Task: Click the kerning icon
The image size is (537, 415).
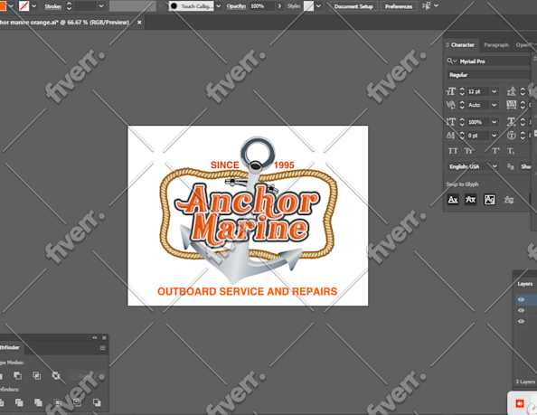Action: coord(451,105)
